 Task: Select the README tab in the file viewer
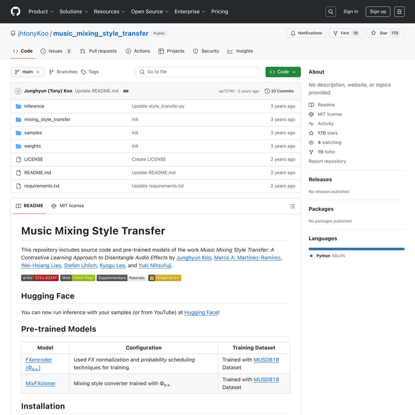(x=29, y=206)
